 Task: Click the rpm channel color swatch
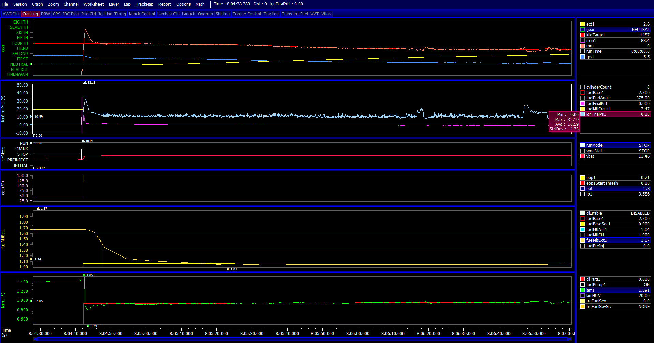583,46
